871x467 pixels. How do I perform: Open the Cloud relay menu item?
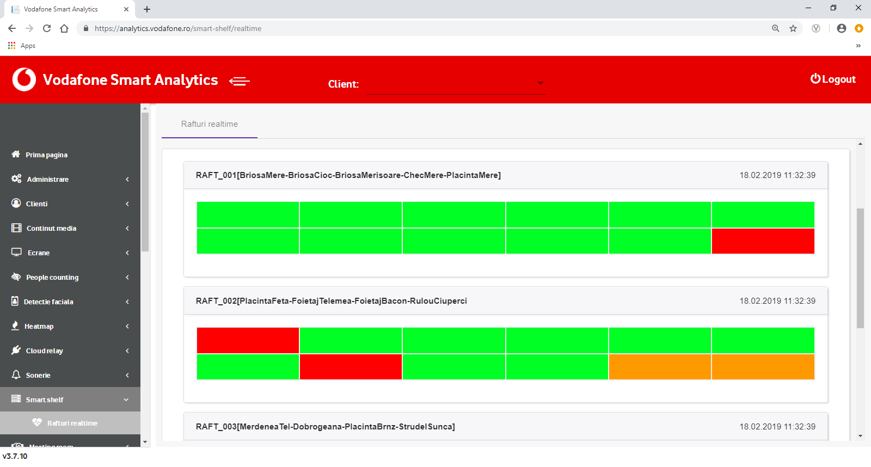[x=70, y=351]
